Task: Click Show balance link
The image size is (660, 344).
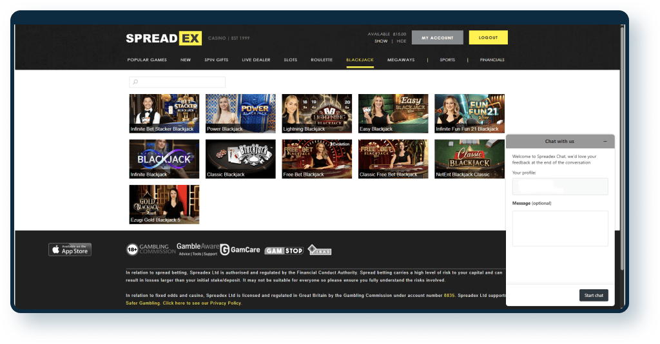Action: pos(381,41)
